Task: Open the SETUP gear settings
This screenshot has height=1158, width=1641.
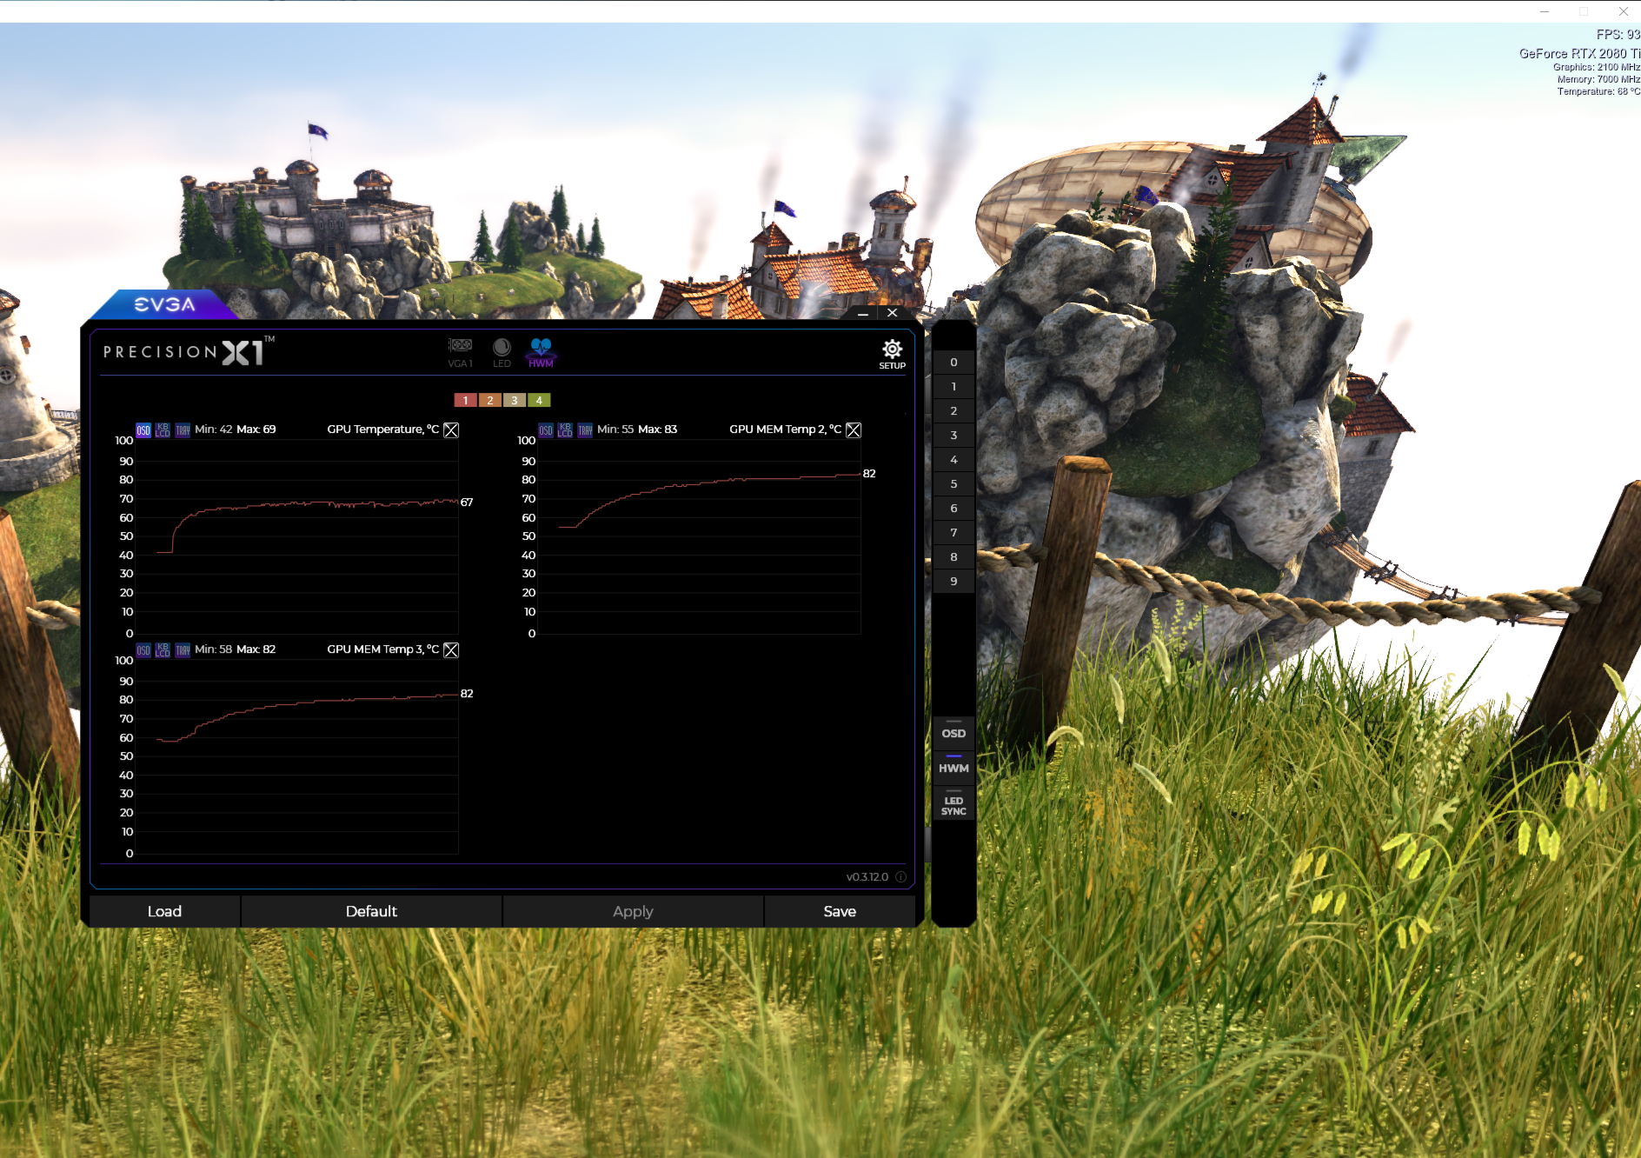Action: pyautogui.click(x=892, y=355)
